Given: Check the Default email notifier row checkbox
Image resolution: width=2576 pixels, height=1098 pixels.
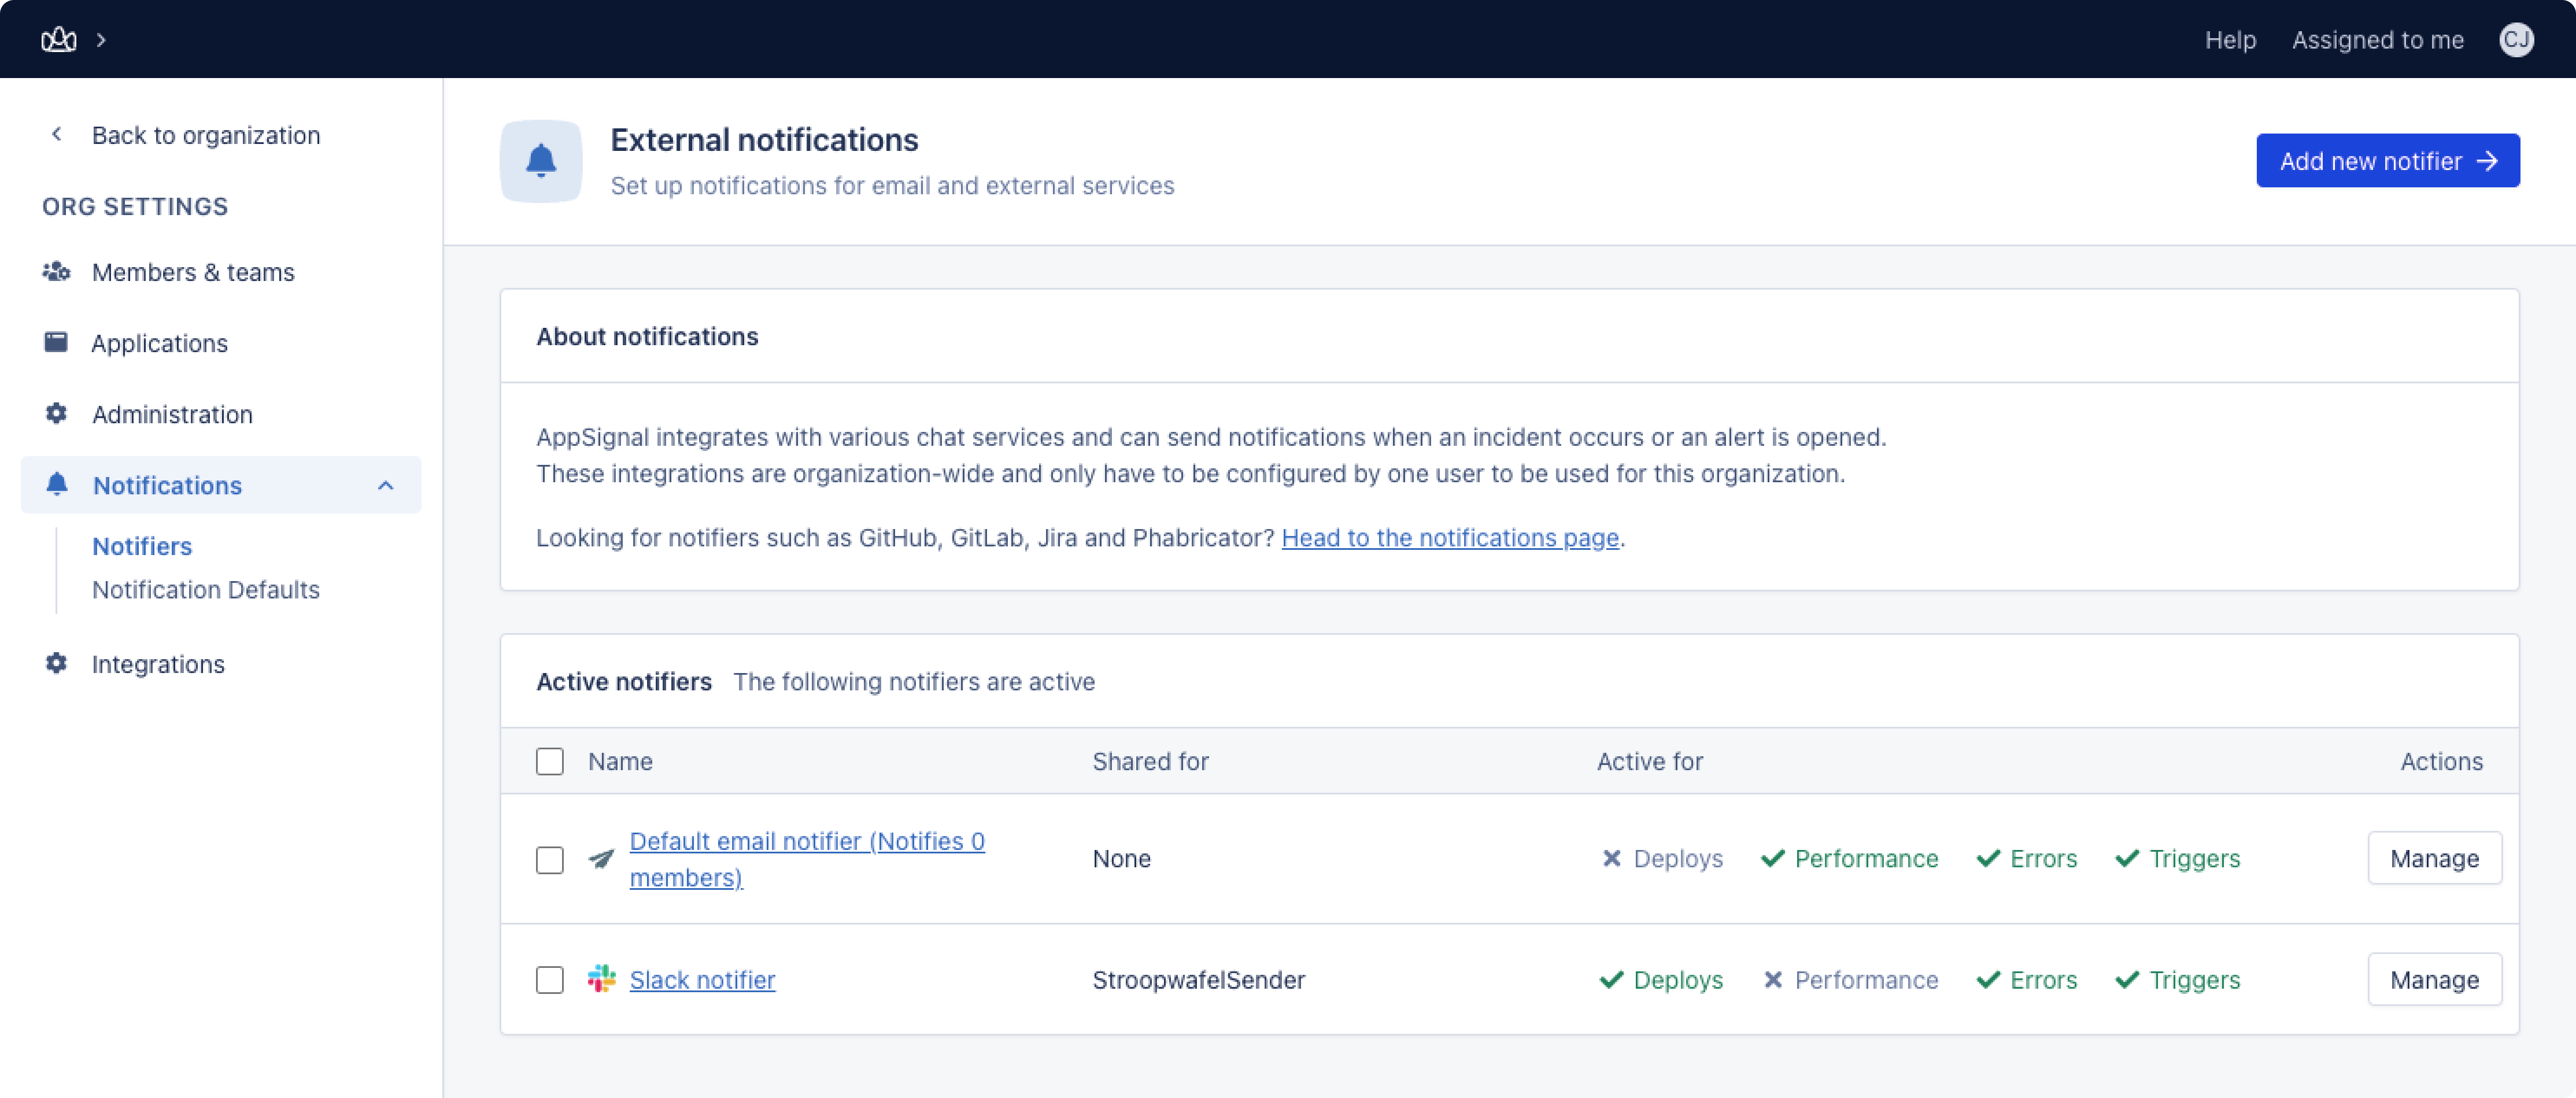Looking at the screenshot, I should [x=550, y=859].
